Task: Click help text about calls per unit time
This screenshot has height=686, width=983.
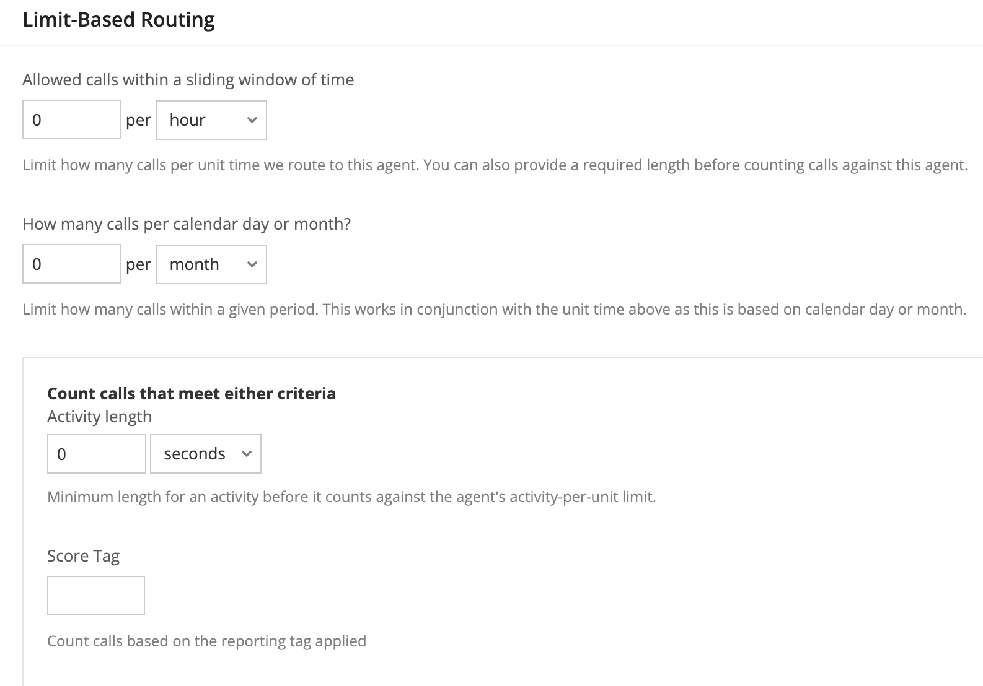Action: [495, 165]
